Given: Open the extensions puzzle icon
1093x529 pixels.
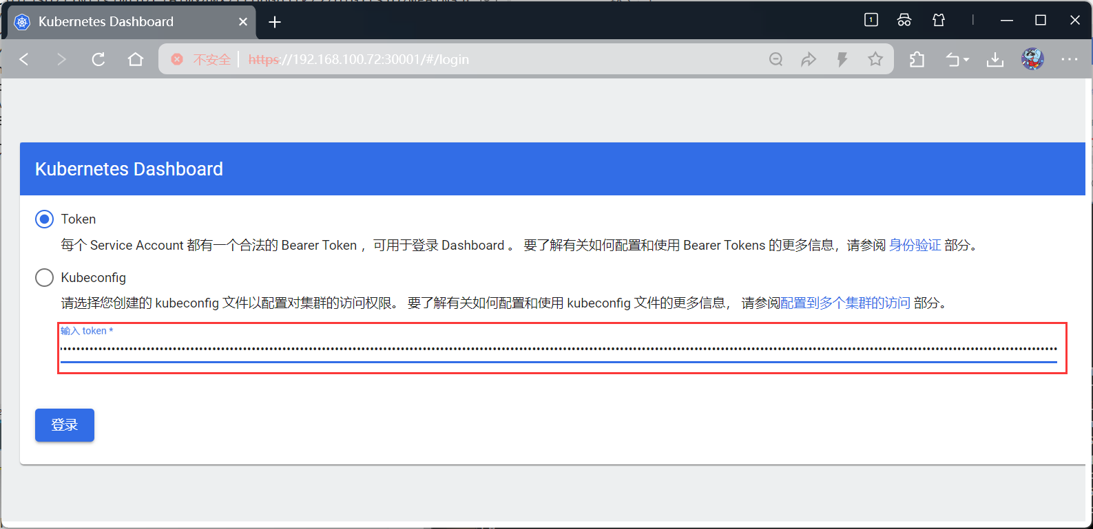Looking at the screenshot, I should [x=917, y=60].
